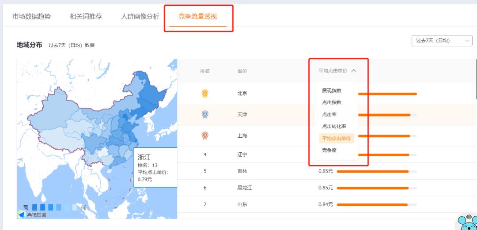Click the 省份 column header
Viewport: 477px width, 230px height.
click(x=242, y=71)
